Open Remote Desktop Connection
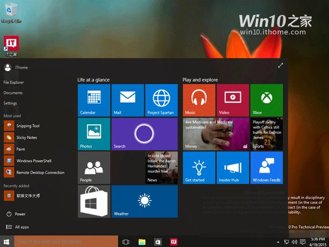 pyautogui.click(x=34, y=173)
